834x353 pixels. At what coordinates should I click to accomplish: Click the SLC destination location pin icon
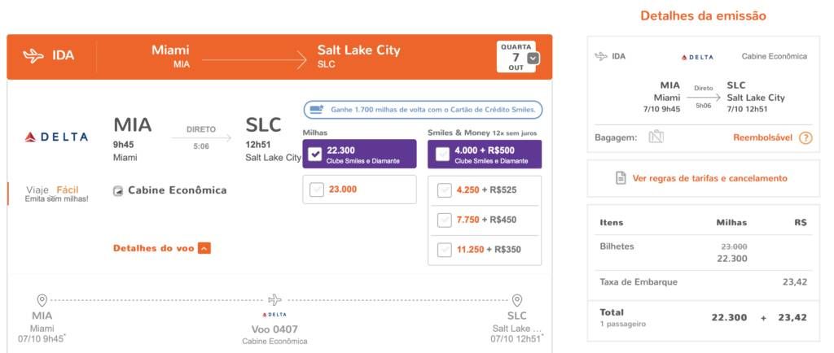pyautogui.click(x=517, y=300)
